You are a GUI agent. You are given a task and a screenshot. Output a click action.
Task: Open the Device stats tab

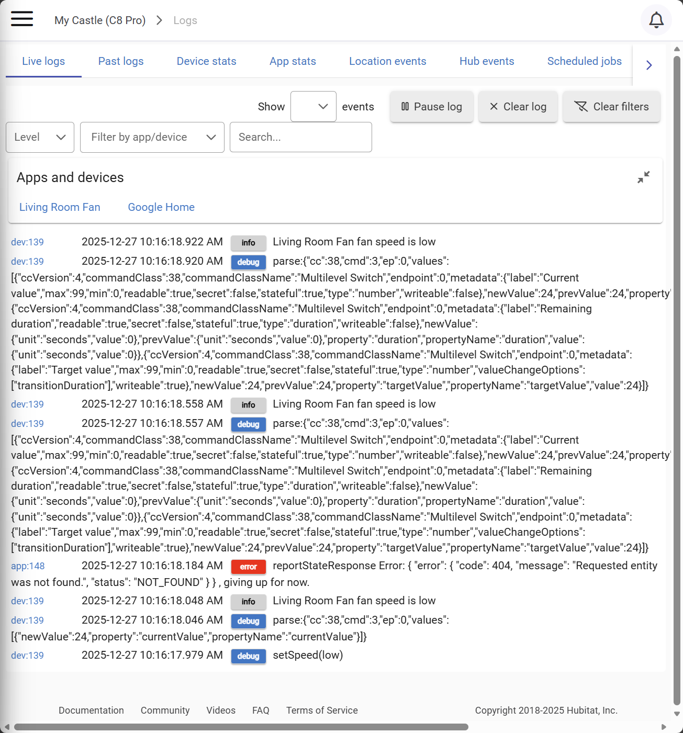tap(206, 61)
